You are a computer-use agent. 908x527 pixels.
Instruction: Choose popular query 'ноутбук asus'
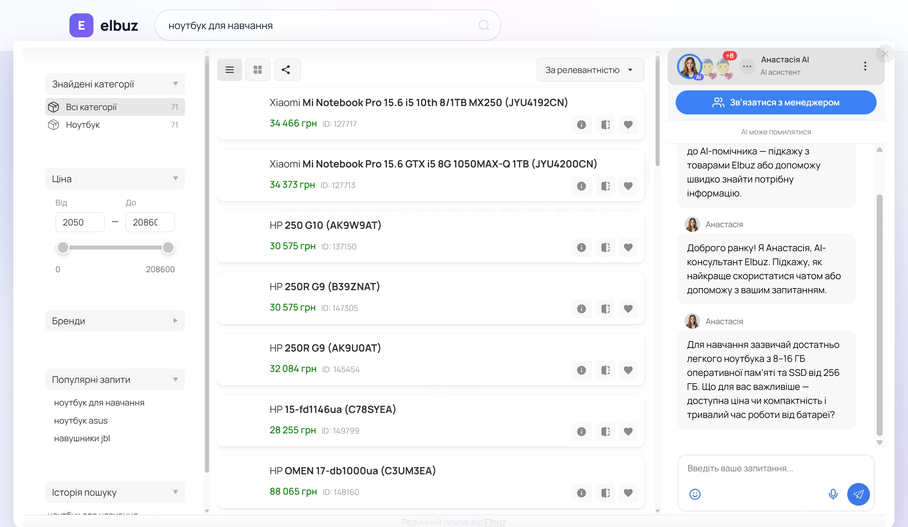81,421
